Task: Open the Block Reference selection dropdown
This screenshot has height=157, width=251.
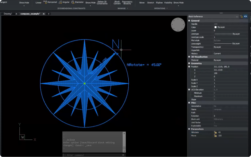Action: coord(237,17)
